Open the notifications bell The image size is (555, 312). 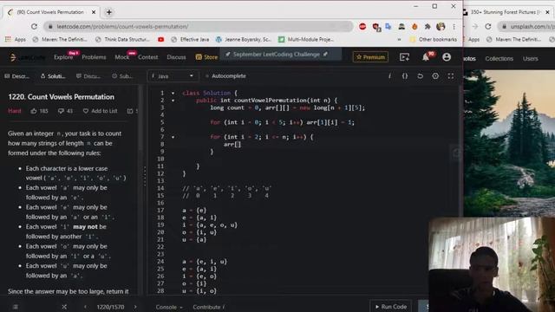coord(426,57)
